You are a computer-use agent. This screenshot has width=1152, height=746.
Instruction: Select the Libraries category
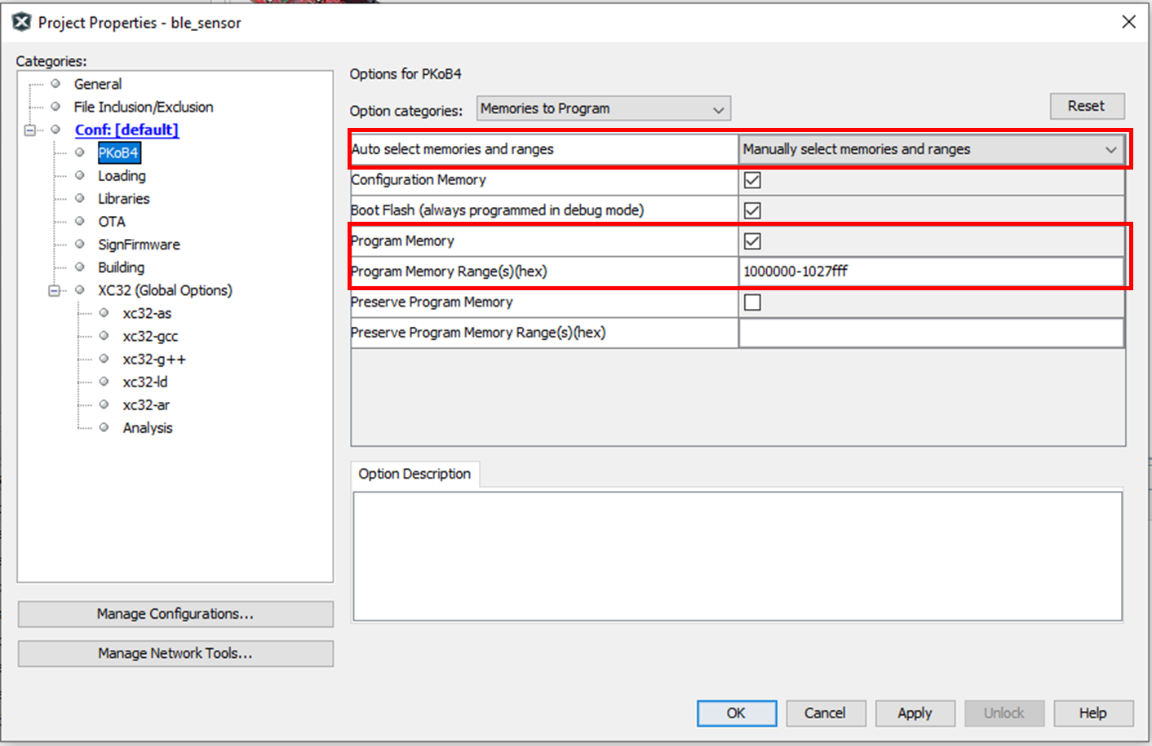pyautogui.click(x=124, y=198)
